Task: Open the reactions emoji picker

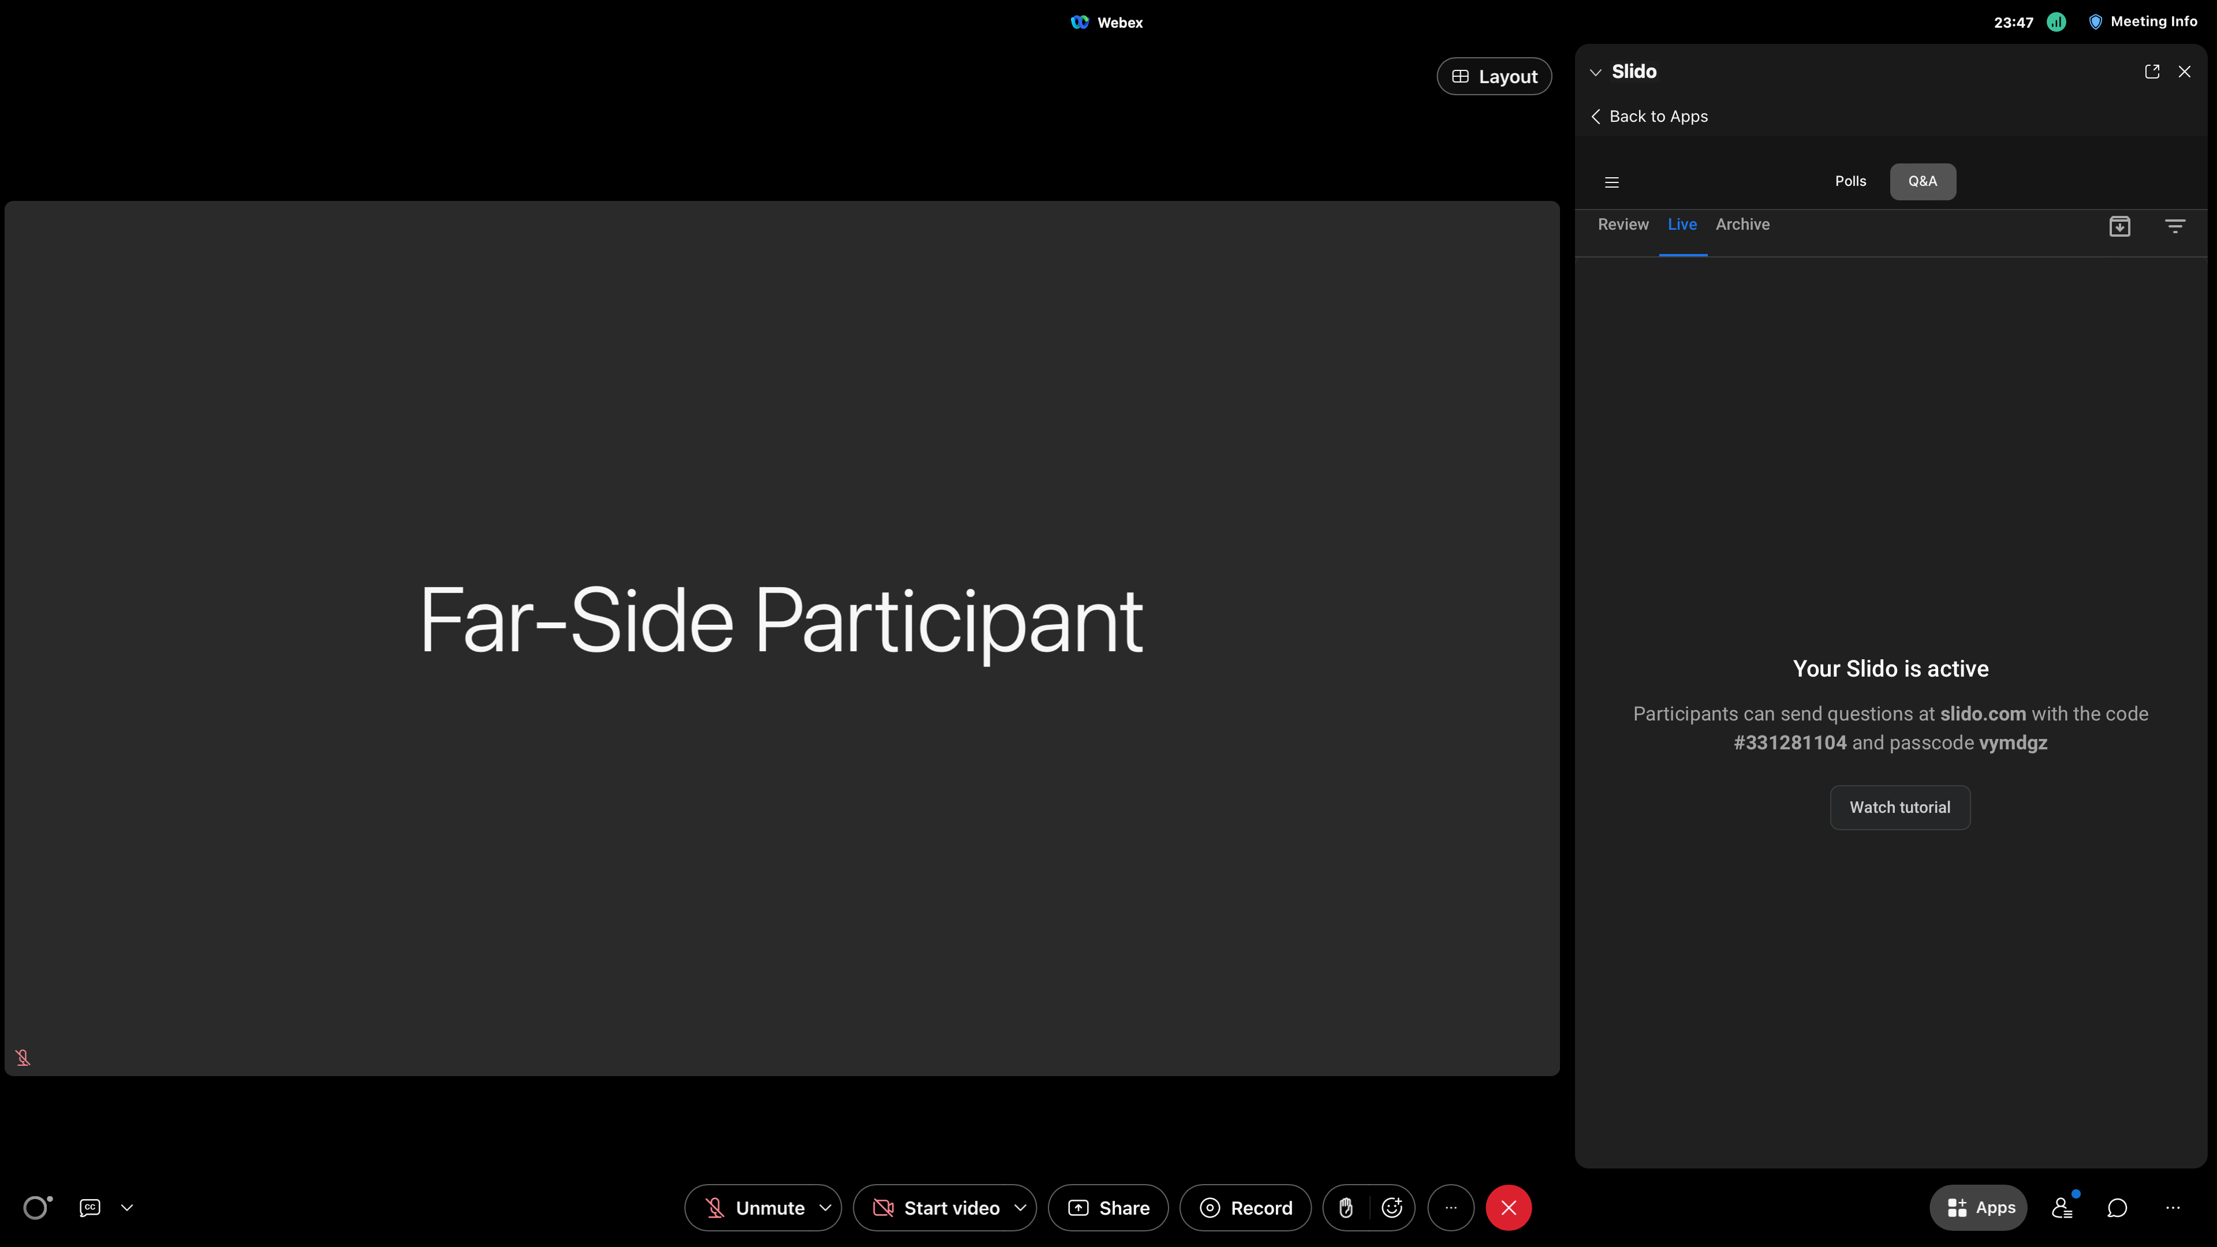Action: pos(1391,1207)
